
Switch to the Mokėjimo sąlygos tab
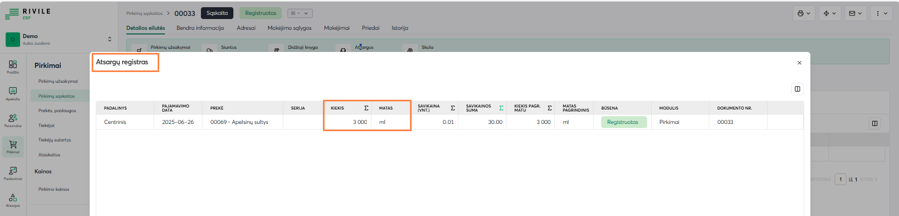tap(289, 28)
